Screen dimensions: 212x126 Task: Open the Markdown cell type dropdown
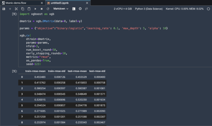tap(61, 9)
